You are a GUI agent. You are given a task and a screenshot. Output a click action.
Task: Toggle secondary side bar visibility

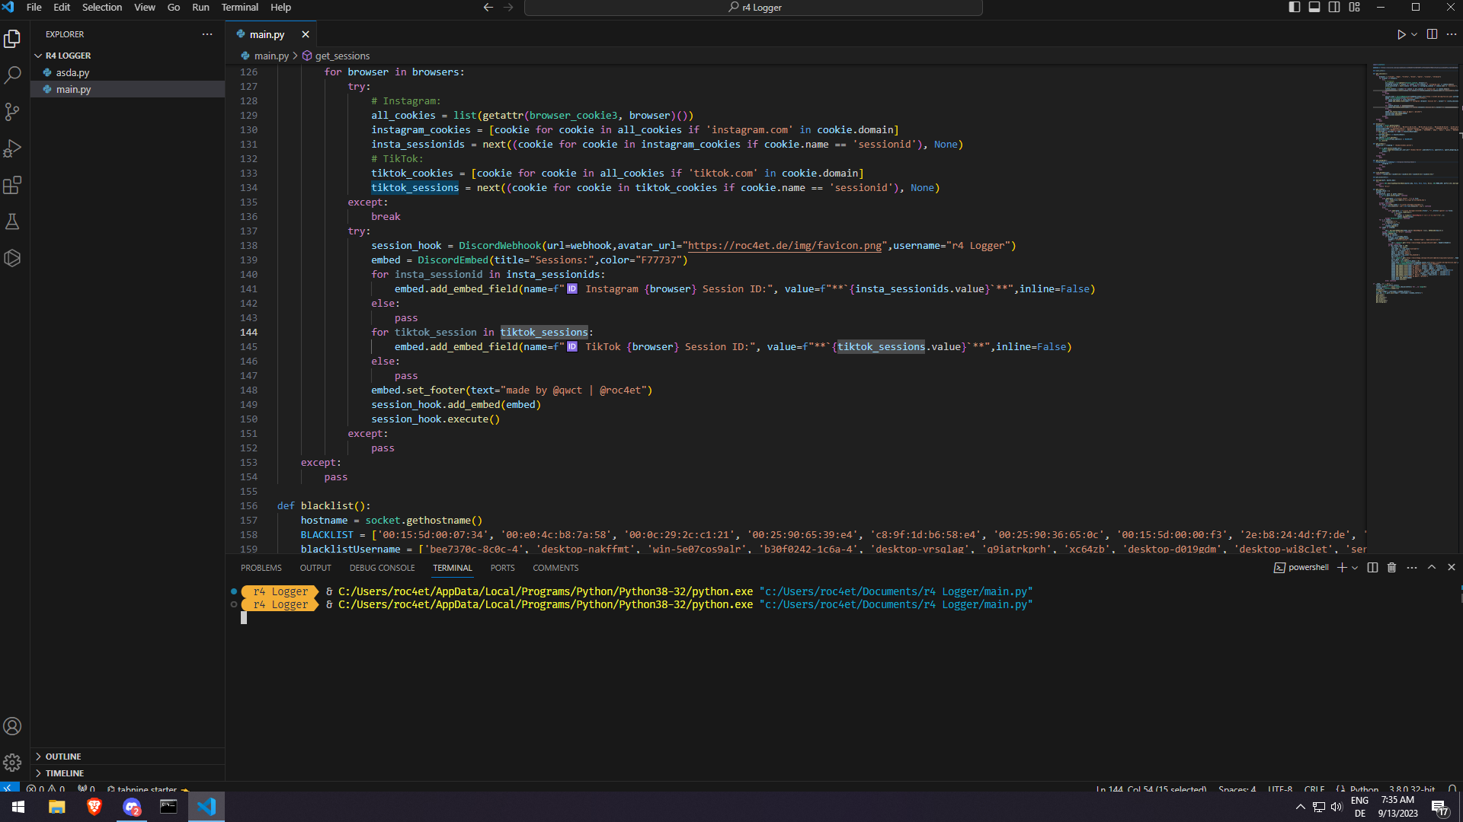1334,7
